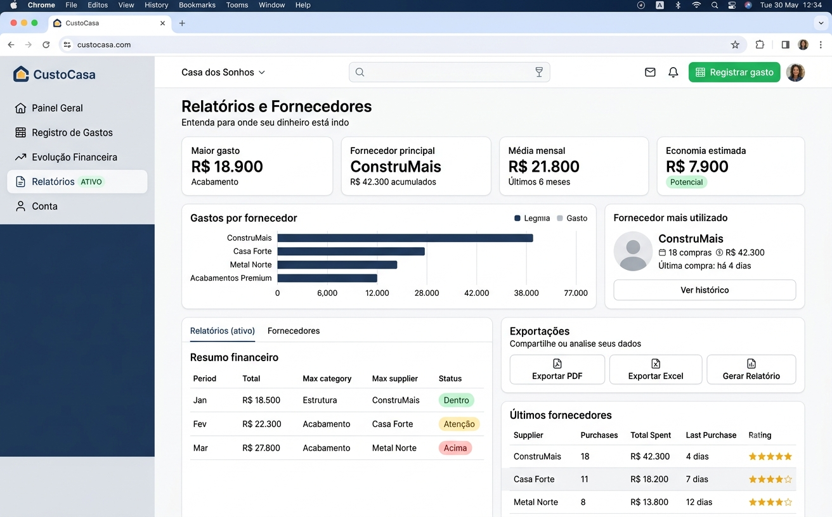Click R$ 13.800 in Metal Norte row
832x517 pixels.
pos(649,502)
